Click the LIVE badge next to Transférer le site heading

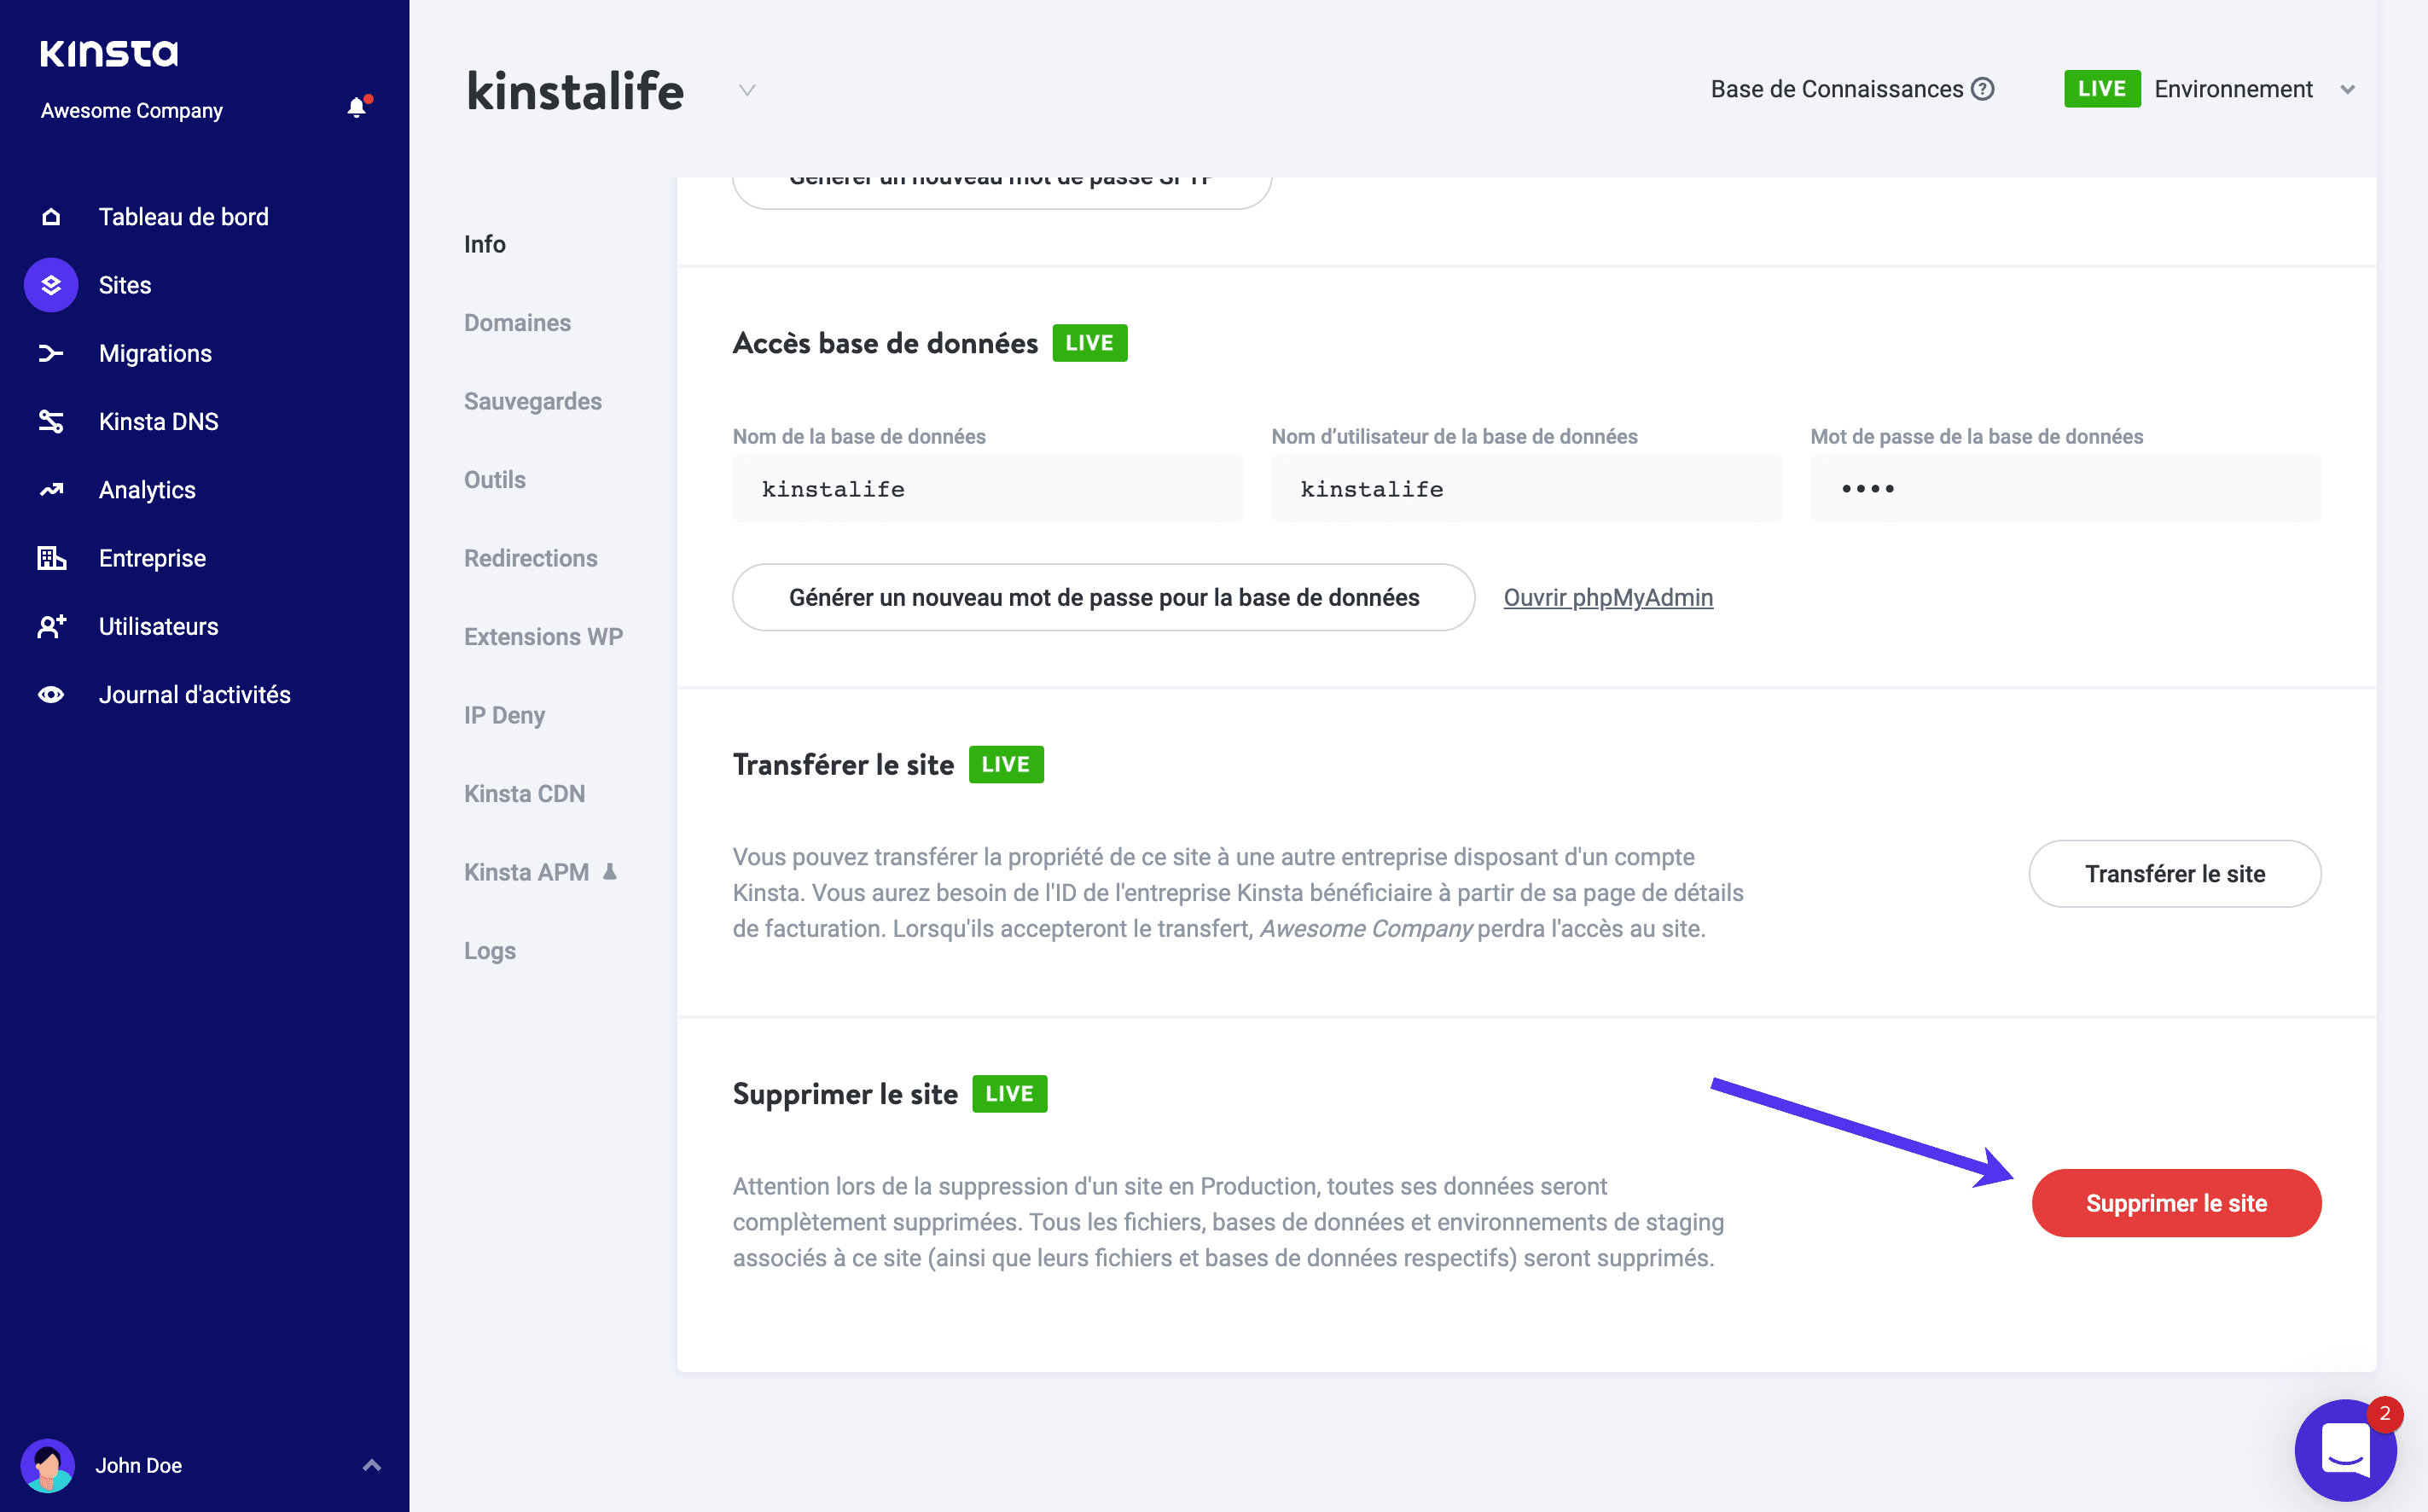tap(1006, 765)
